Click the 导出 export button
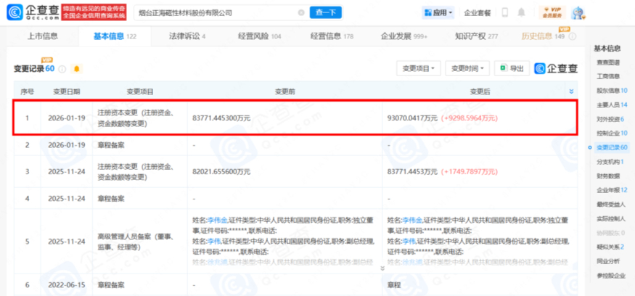The height and width of the screenshot is (296, 635). click(512, 68)
